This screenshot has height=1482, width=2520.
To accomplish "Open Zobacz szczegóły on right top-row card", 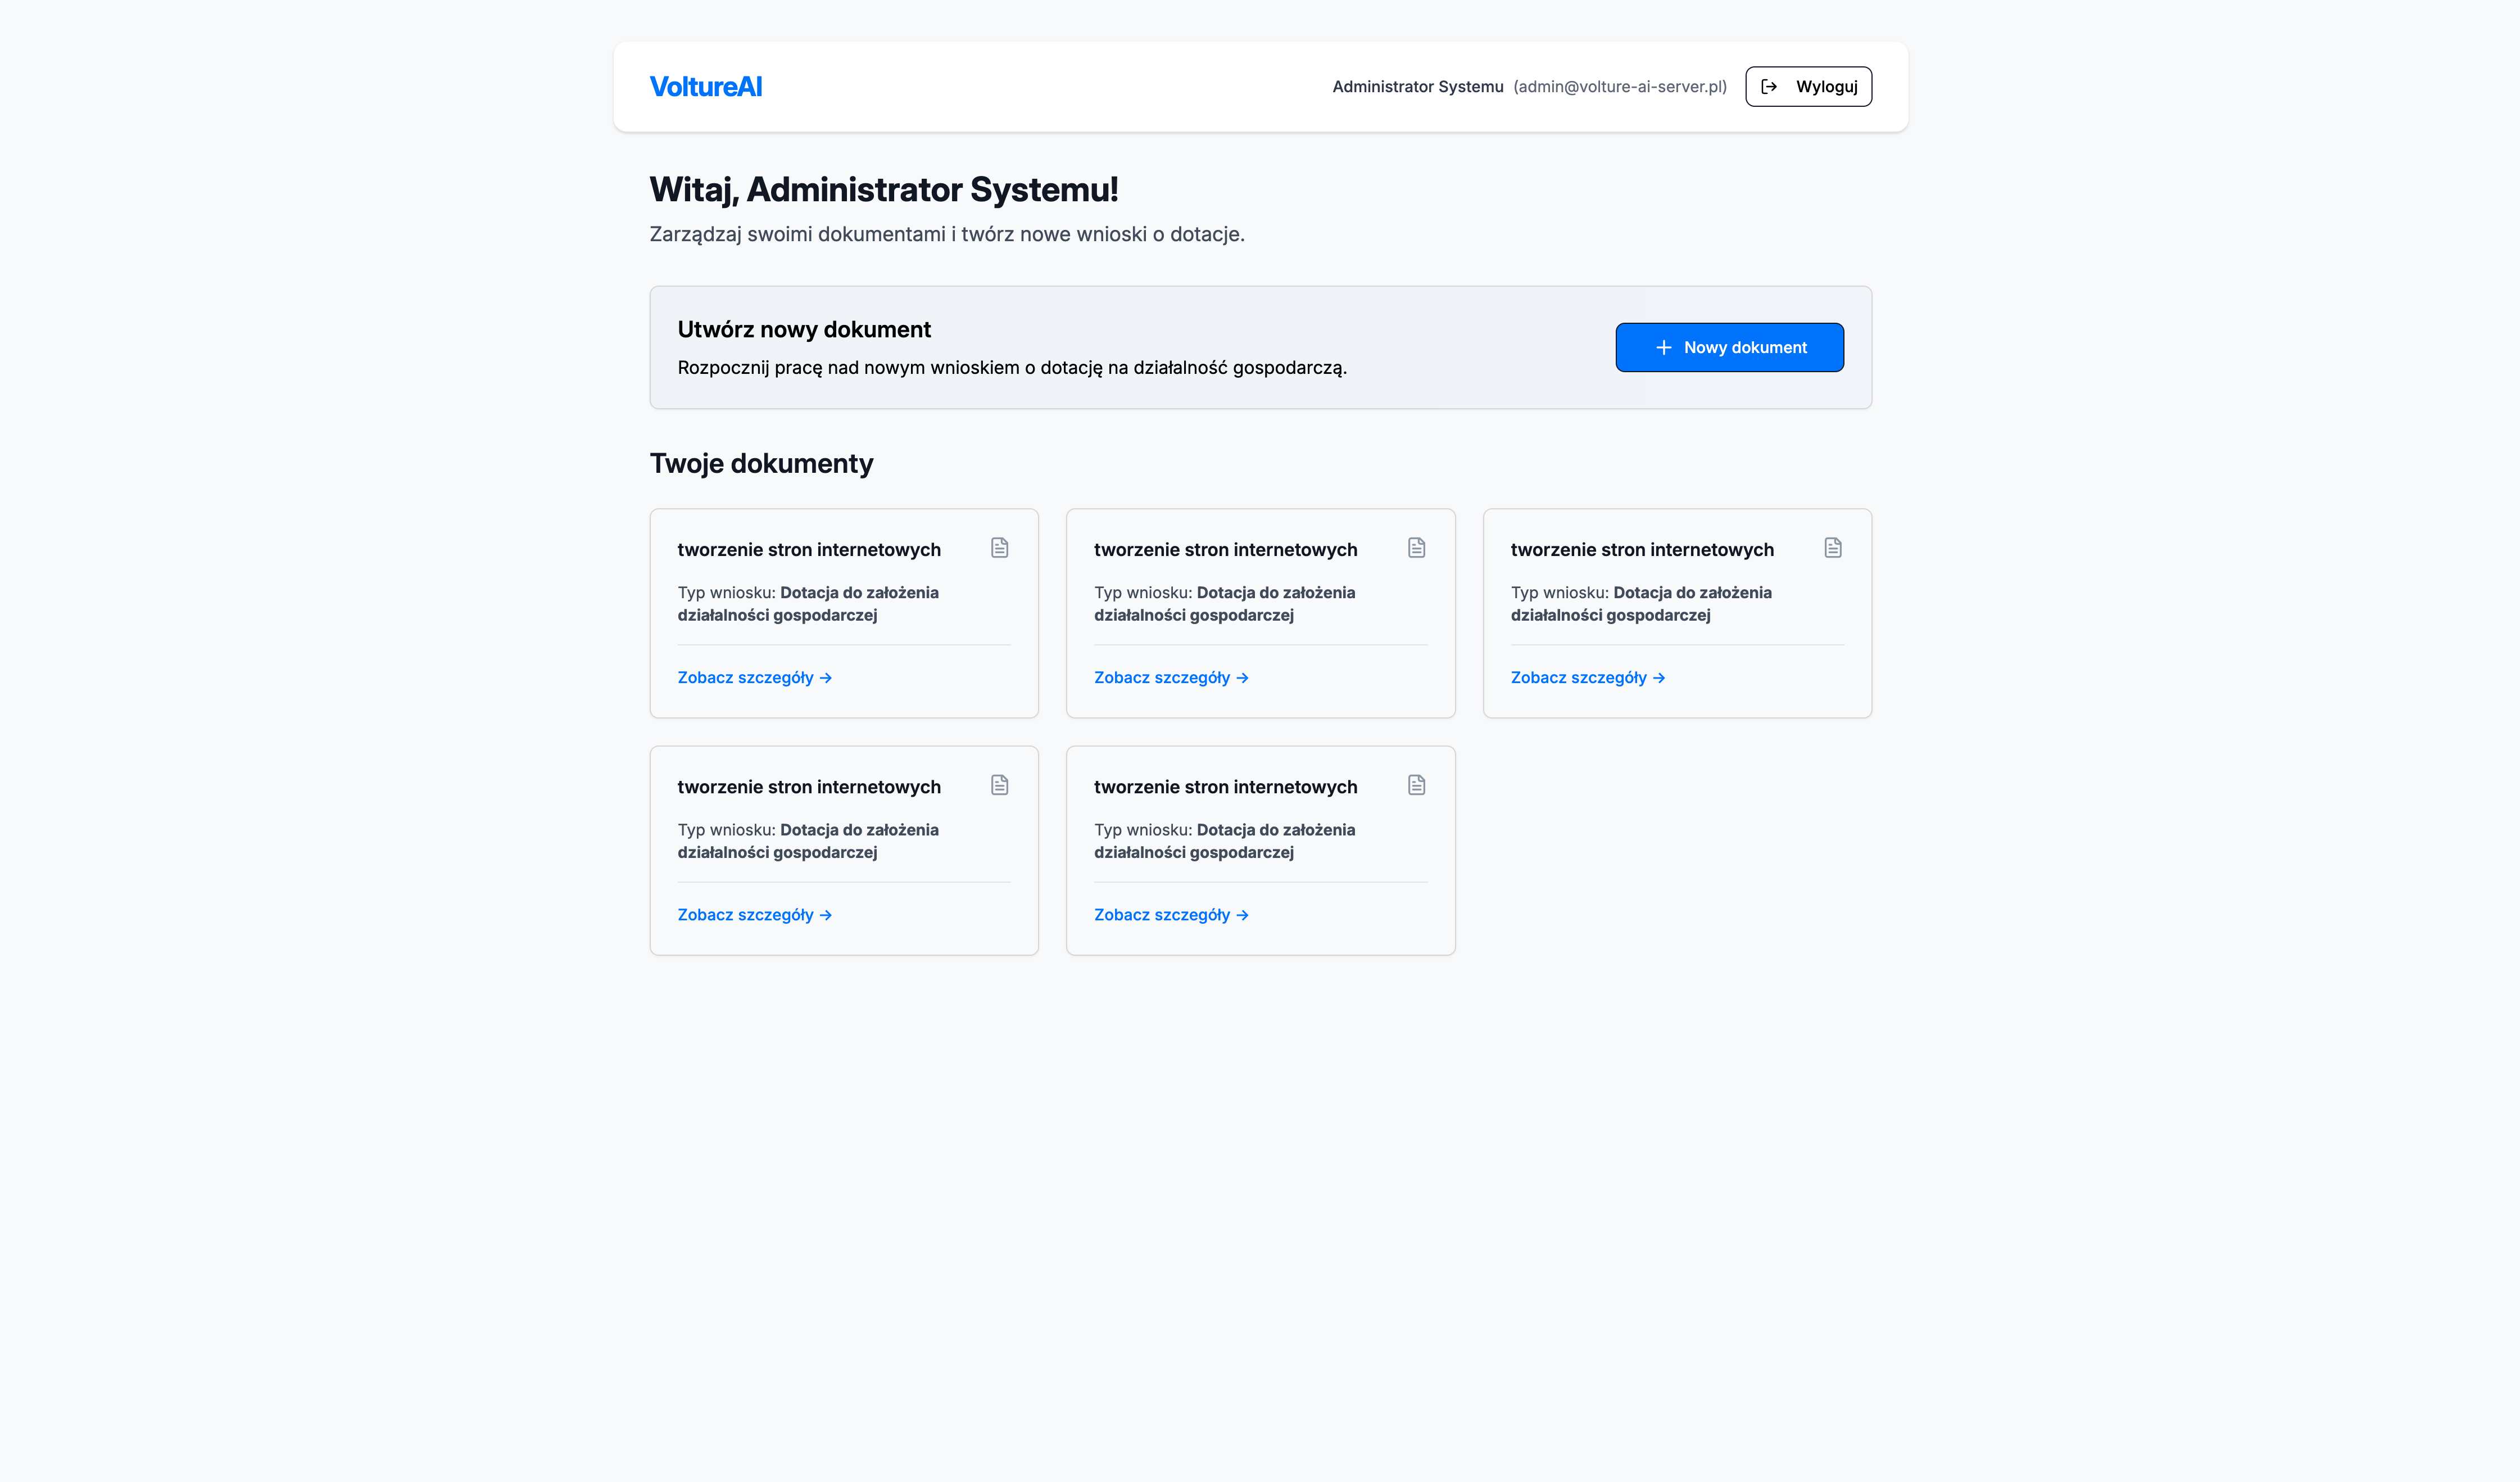I will (1587, 677).
